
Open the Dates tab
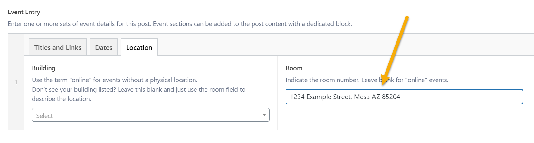point(104,47)
